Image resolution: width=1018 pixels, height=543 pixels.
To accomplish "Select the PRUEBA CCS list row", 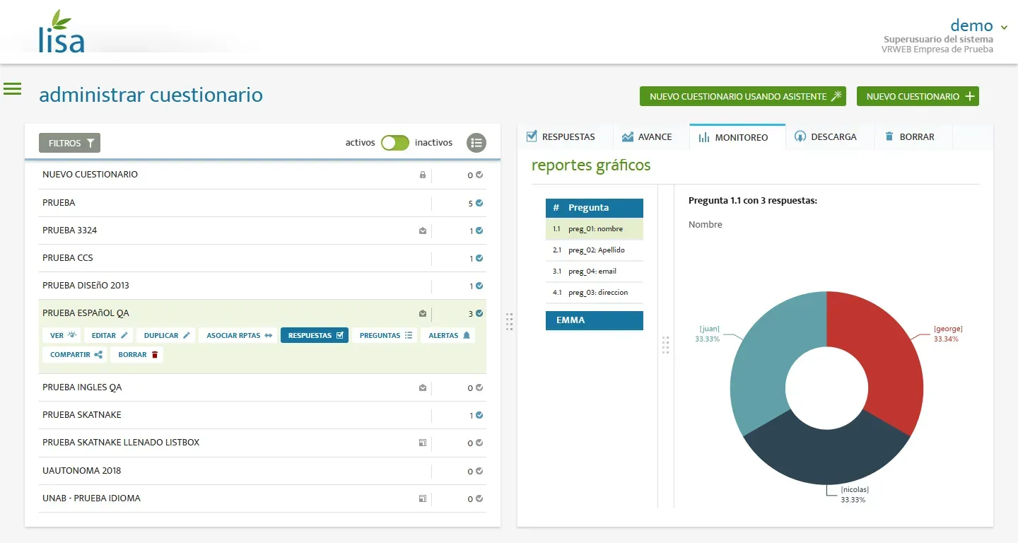I will 262,258.
